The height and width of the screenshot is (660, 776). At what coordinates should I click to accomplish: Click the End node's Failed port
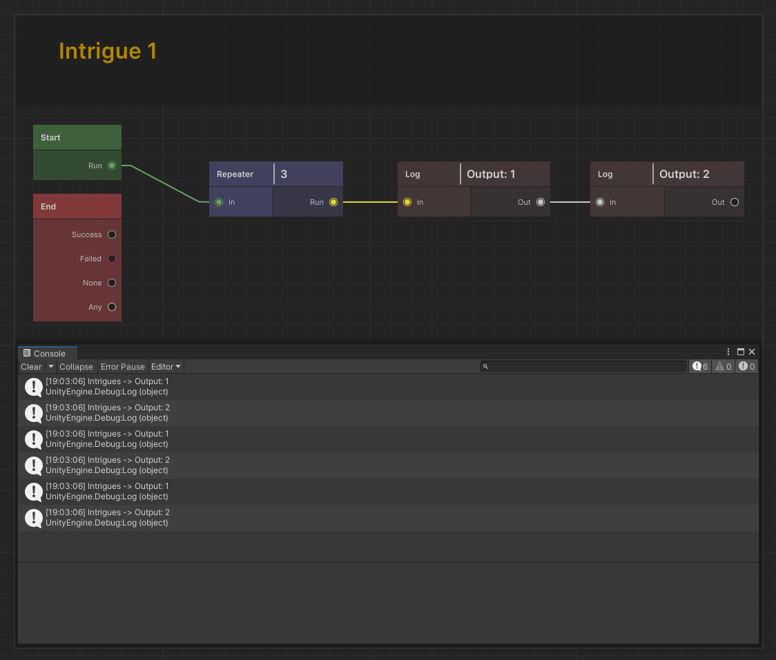(x=112, y=259)
